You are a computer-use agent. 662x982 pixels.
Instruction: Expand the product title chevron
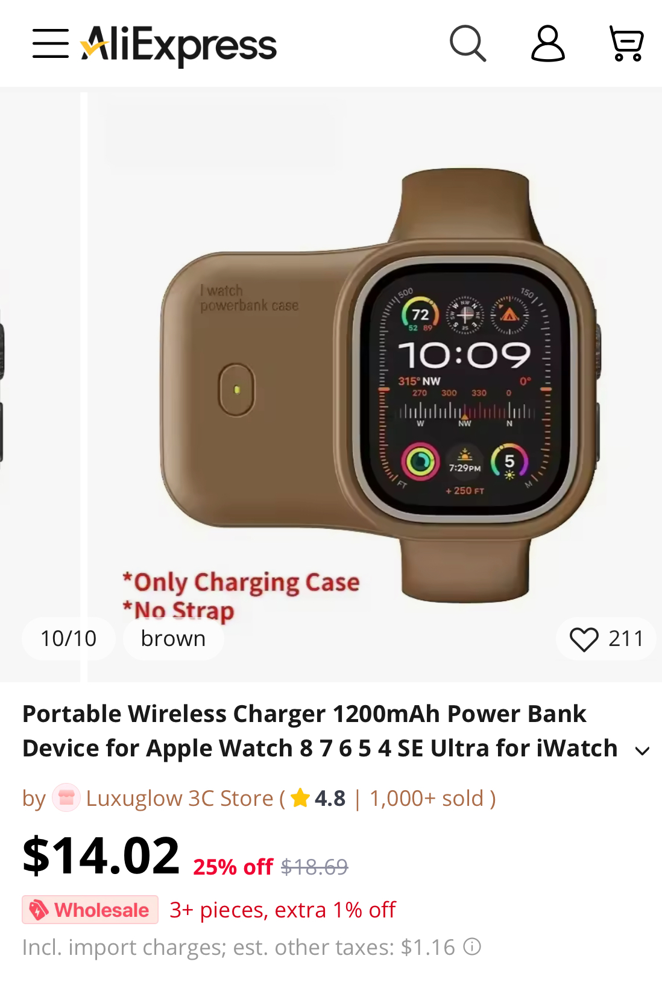643,751
